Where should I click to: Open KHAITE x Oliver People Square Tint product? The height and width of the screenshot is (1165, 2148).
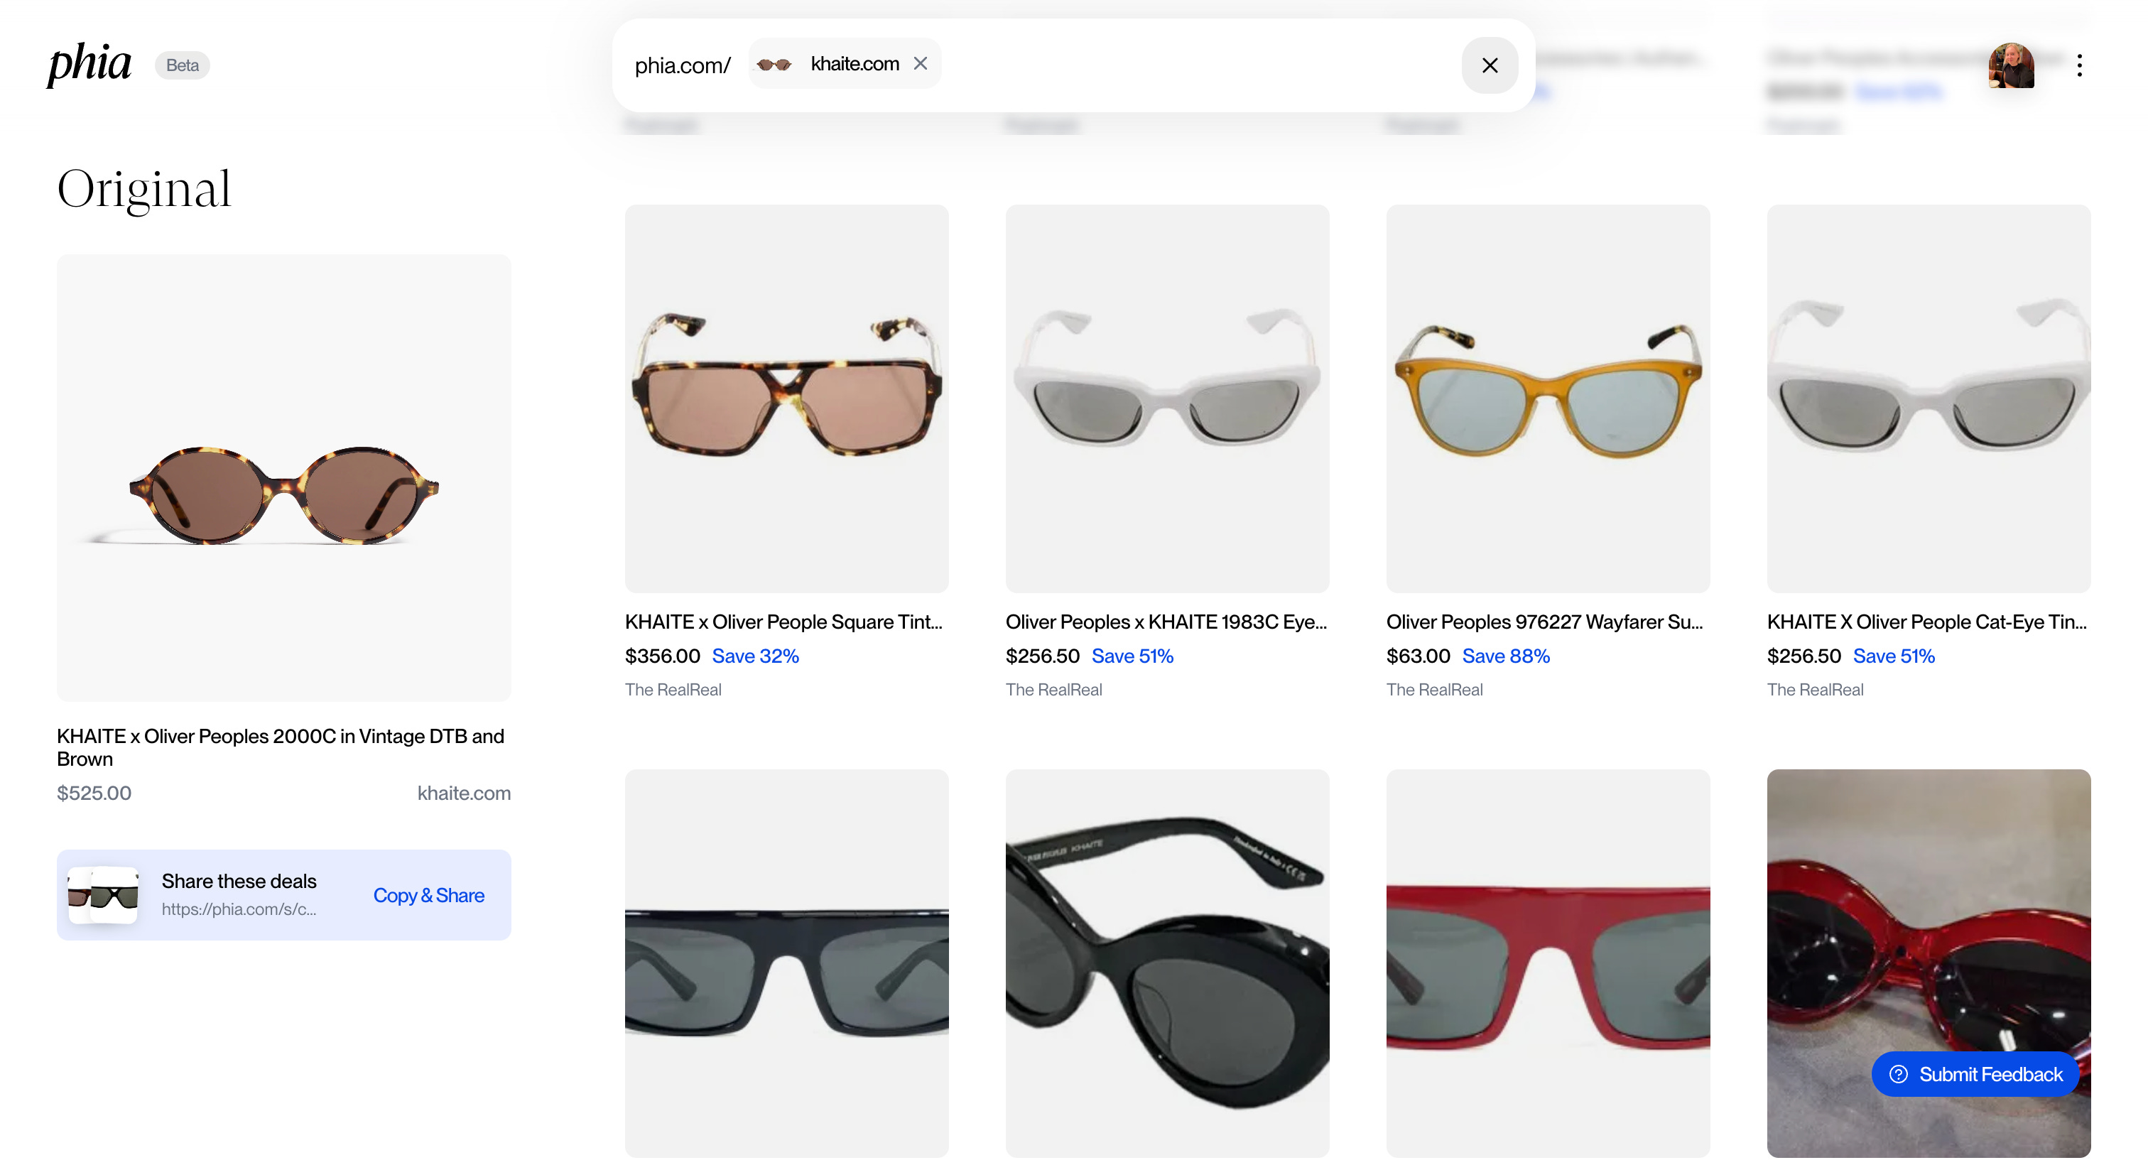(x=786, y=398)
